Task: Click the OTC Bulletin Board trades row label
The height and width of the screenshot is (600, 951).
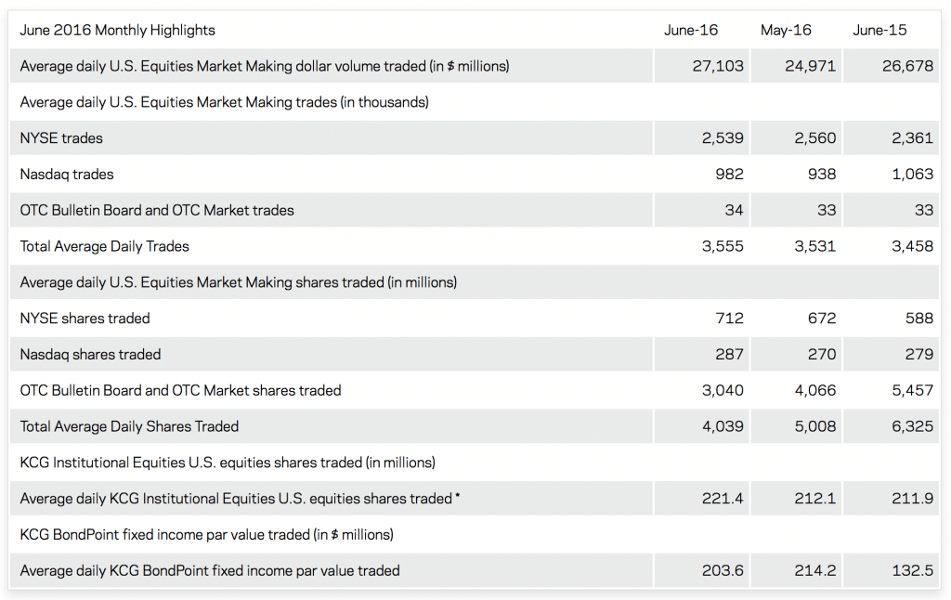Action: pos(157,211)
